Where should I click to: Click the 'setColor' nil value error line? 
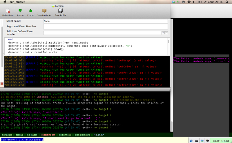[x=99, y=67]
